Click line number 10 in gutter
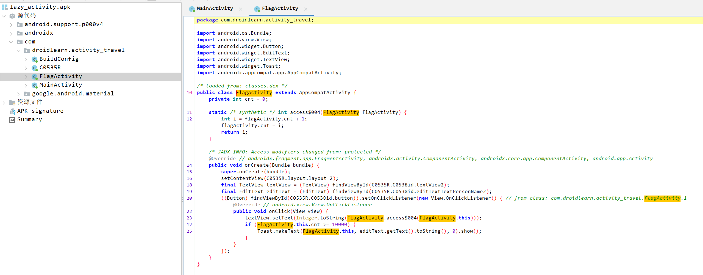 point(189,93)
